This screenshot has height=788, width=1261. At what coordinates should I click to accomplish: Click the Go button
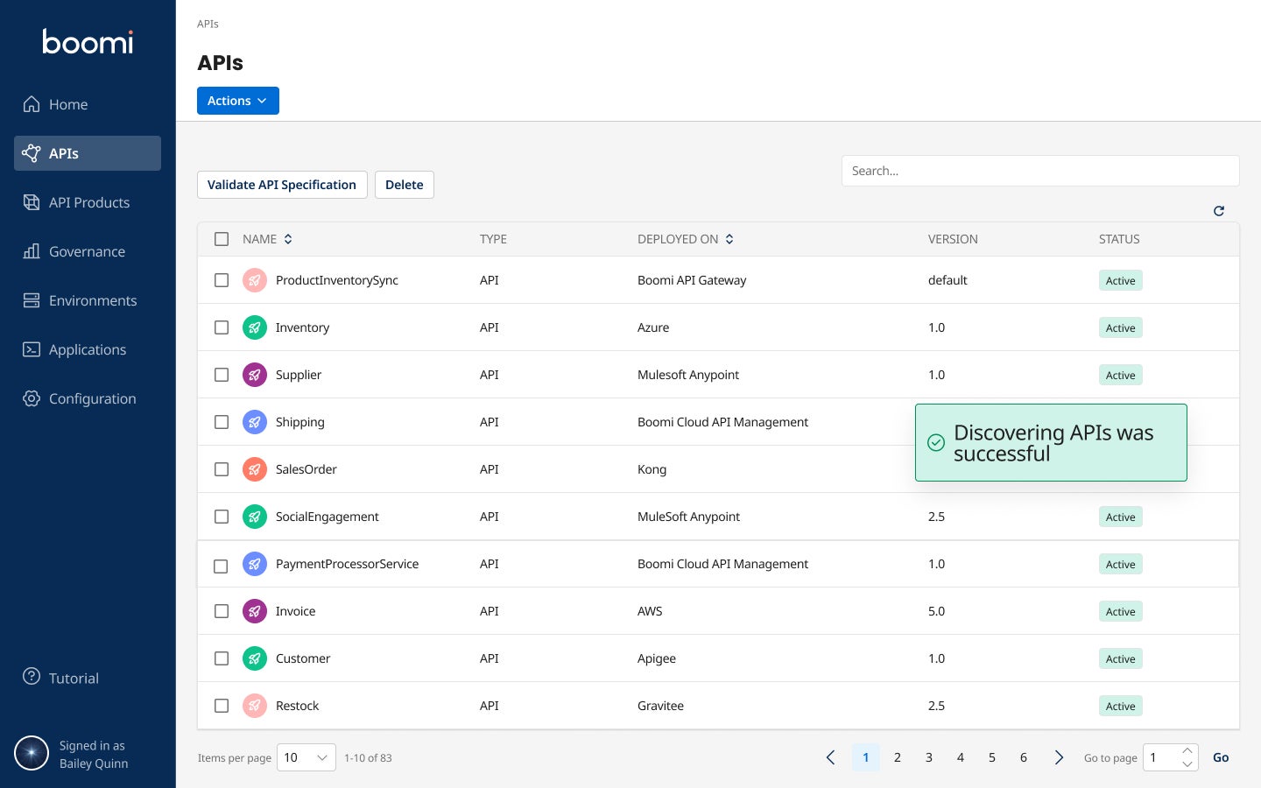point(1221,757)
